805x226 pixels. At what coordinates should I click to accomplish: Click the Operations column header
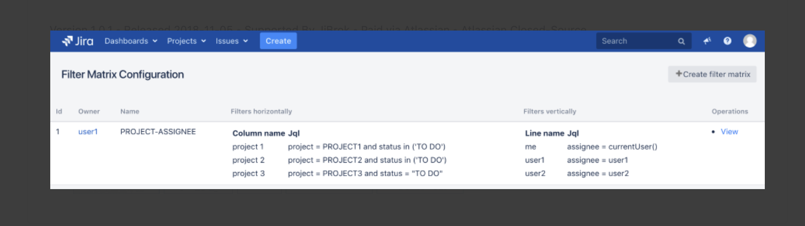[x=730, y=111]
